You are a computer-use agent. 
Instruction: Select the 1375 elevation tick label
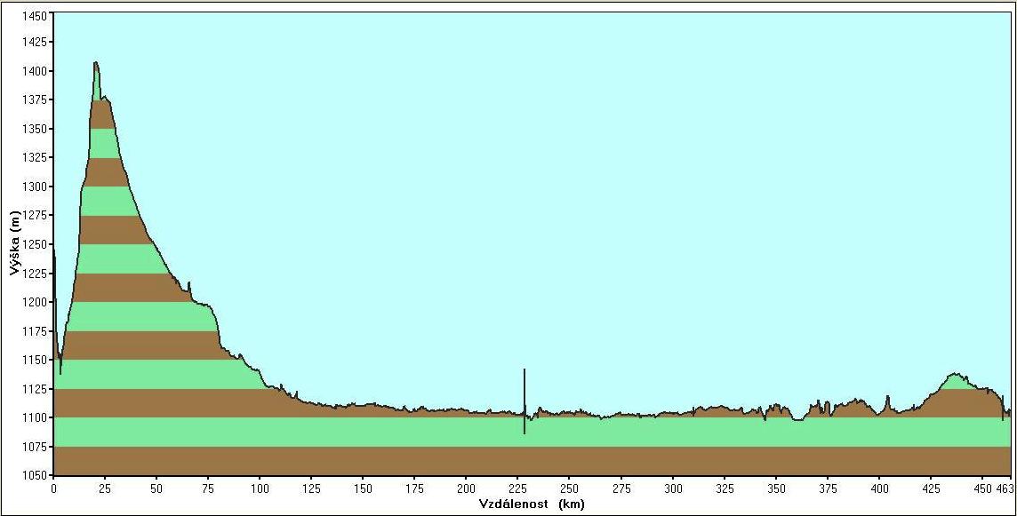[x=34, y=99]
